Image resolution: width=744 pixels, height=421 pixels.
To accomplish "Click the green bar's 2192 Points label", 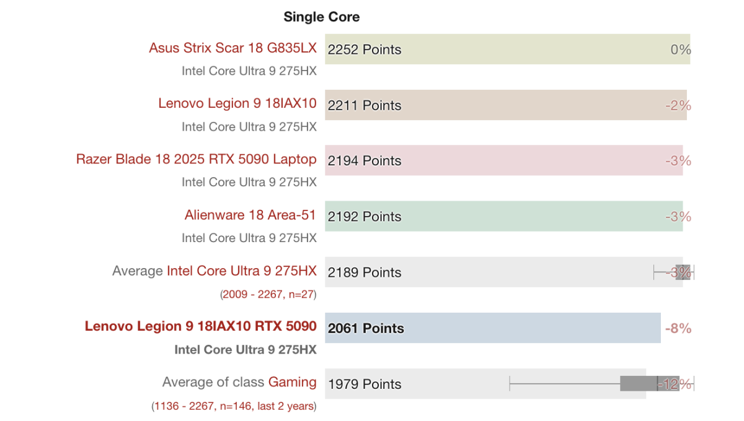I will [365, 217].
